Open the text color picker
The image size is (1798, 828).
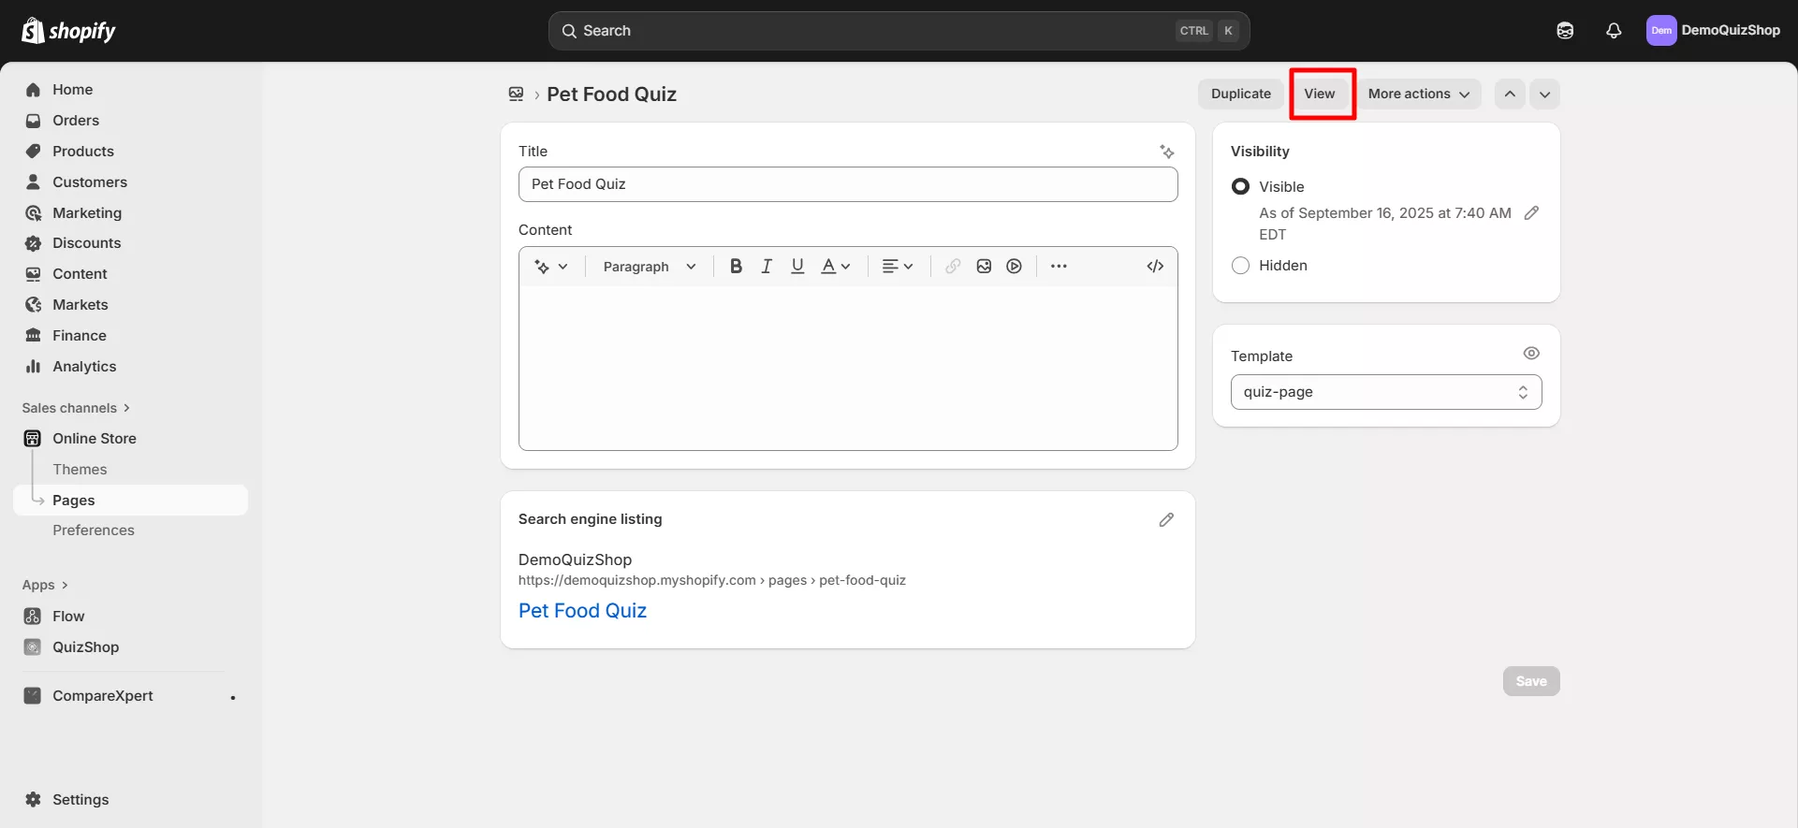(836, 267)
